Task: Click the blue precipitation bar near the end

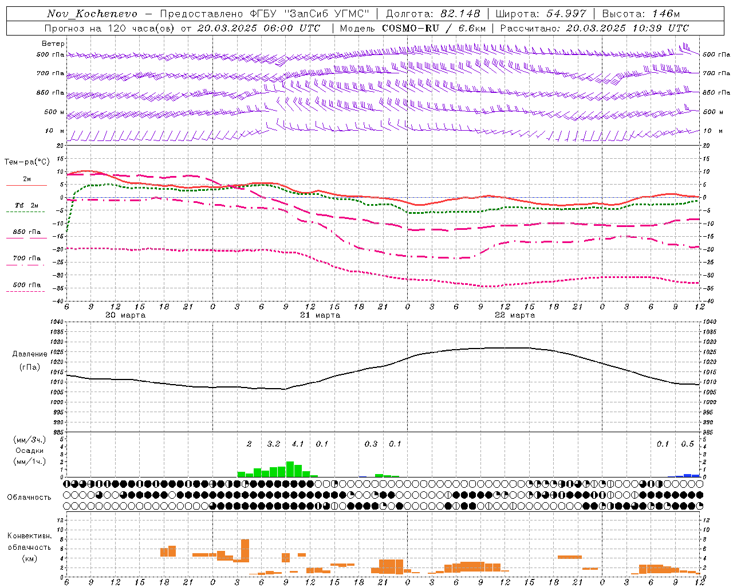Action: click(x=688, y=475)
